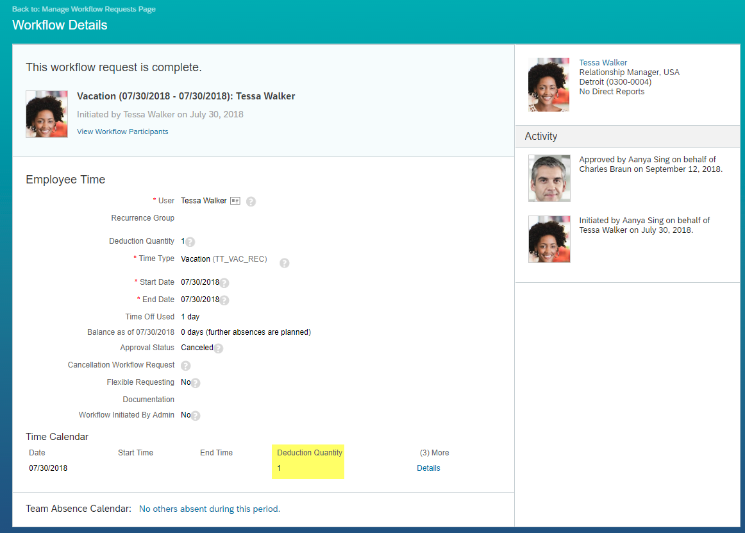
Task: Click the '0 days (further absences are planned)' balance
Action: (246, 332)
